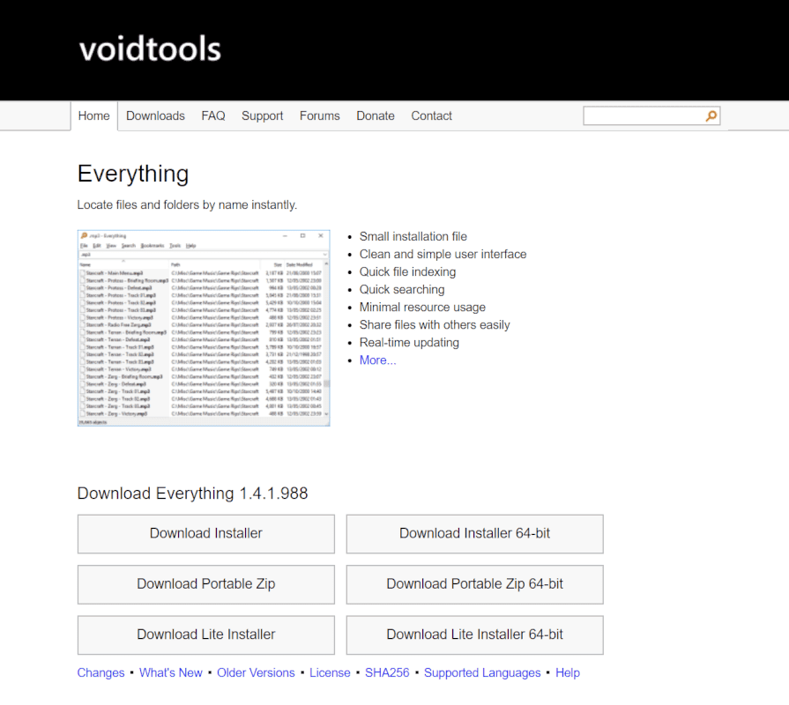The image size is (789, 705).
Task: Open the Support page
Action: pos(262,115)
